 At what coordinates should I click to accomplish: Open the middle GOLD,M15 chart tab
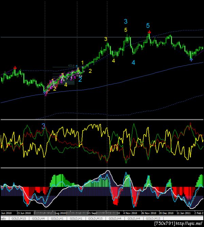95,218
